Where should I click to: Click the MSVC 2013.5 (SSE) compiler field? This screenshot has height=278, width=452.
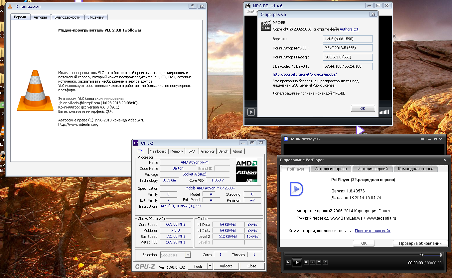click(348, 48)
